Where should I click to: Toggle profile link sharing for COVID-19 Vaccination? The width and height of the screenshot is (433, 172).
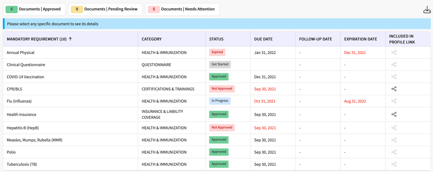[x=394, y=77]
